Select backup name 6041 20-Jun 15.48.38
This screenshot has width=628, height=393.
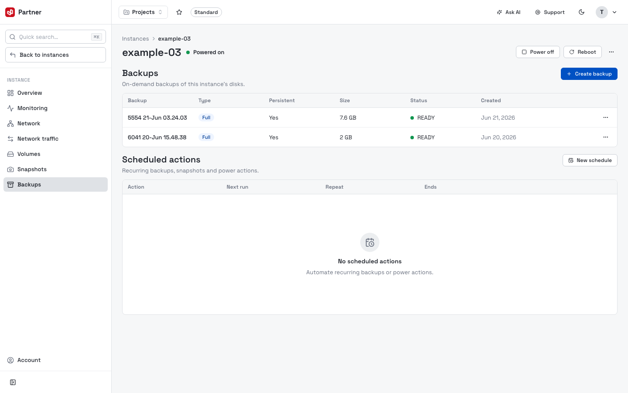(157, 137)
